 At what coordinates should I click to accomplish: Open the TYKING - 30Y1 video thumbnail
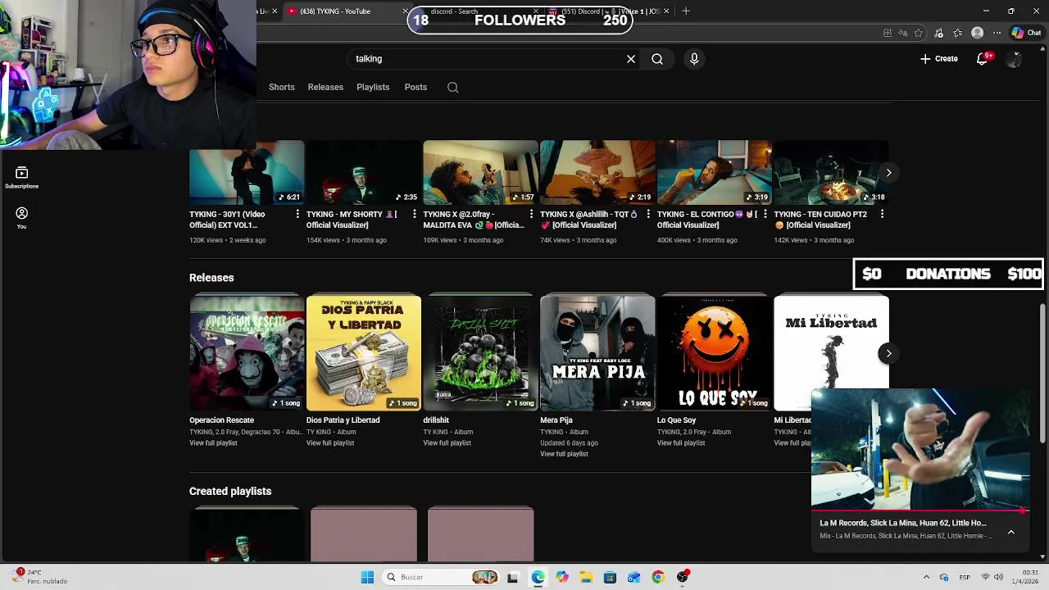(x=247, y=173)
